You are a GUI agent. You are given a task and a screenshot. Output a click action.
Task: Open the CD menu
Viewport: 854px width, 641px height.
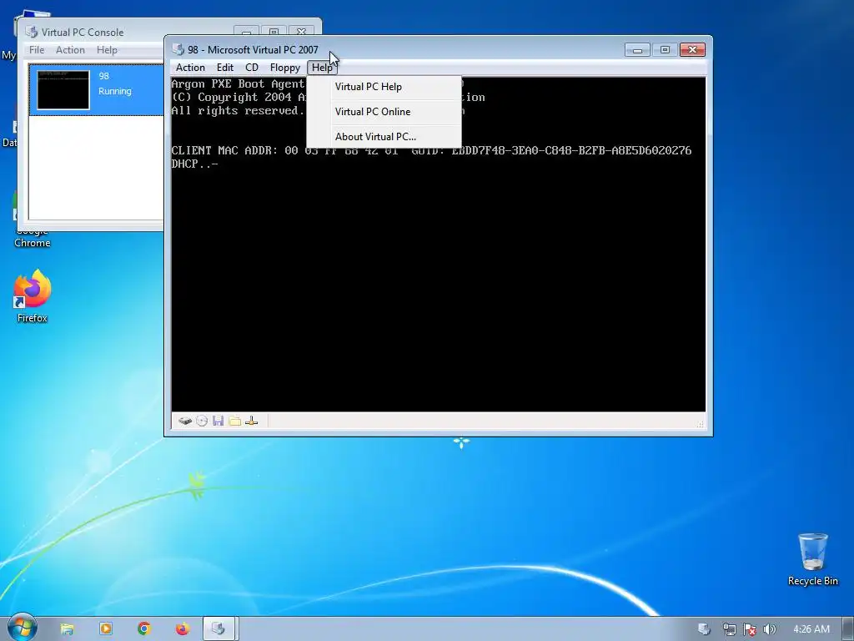click(252, 68)
